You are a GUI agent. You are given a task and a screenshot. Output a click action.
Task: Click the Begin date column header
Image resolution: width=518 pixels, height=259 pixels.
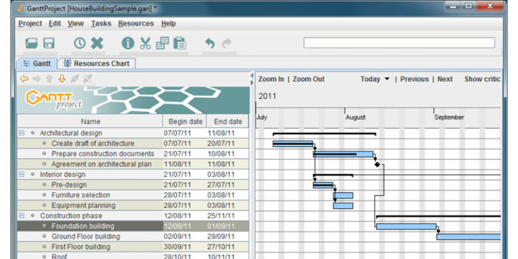pyautogui.click(x=185, y=121)
